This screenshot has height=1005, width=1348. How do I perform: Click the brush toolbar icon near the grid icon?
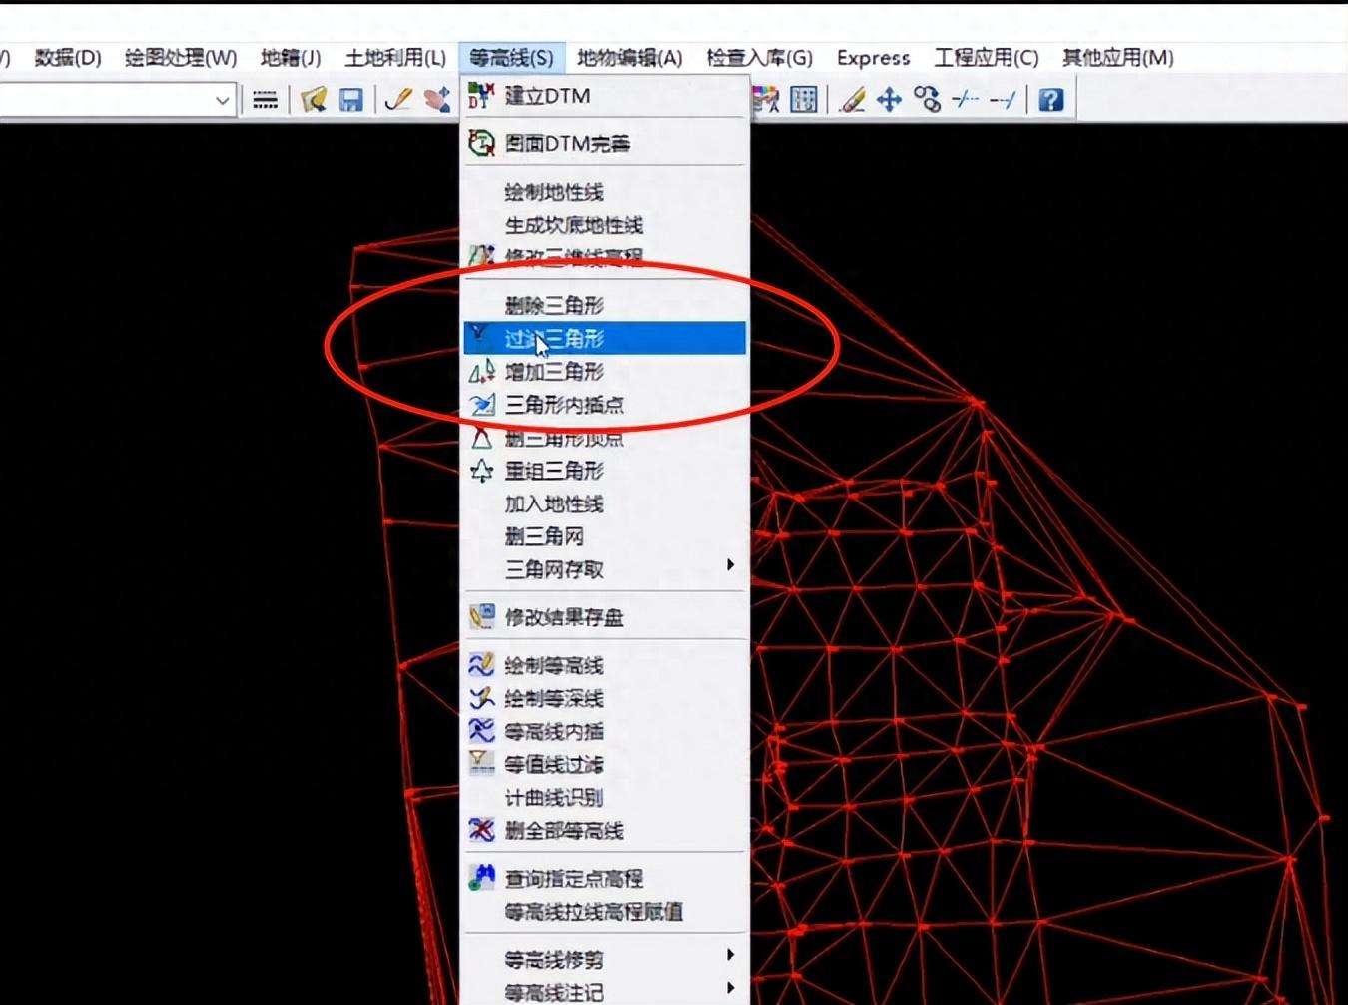pos(852,100)
